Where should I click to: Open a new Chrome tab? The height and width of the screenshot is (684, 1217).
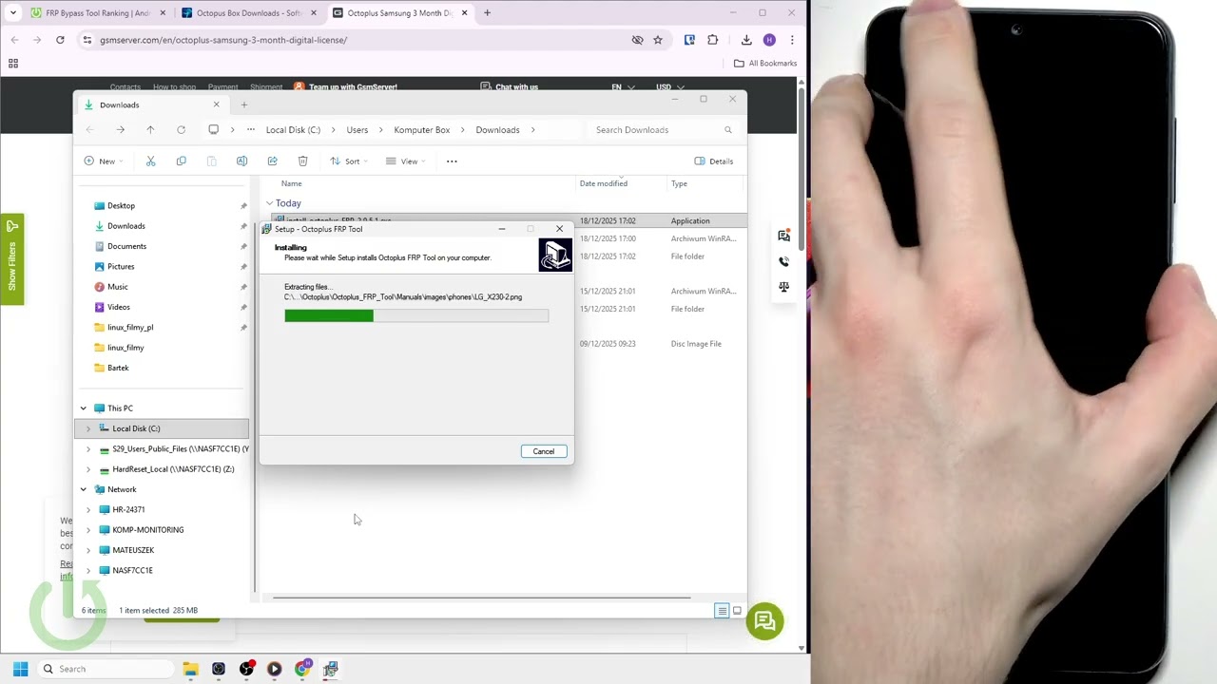[487, 13]
